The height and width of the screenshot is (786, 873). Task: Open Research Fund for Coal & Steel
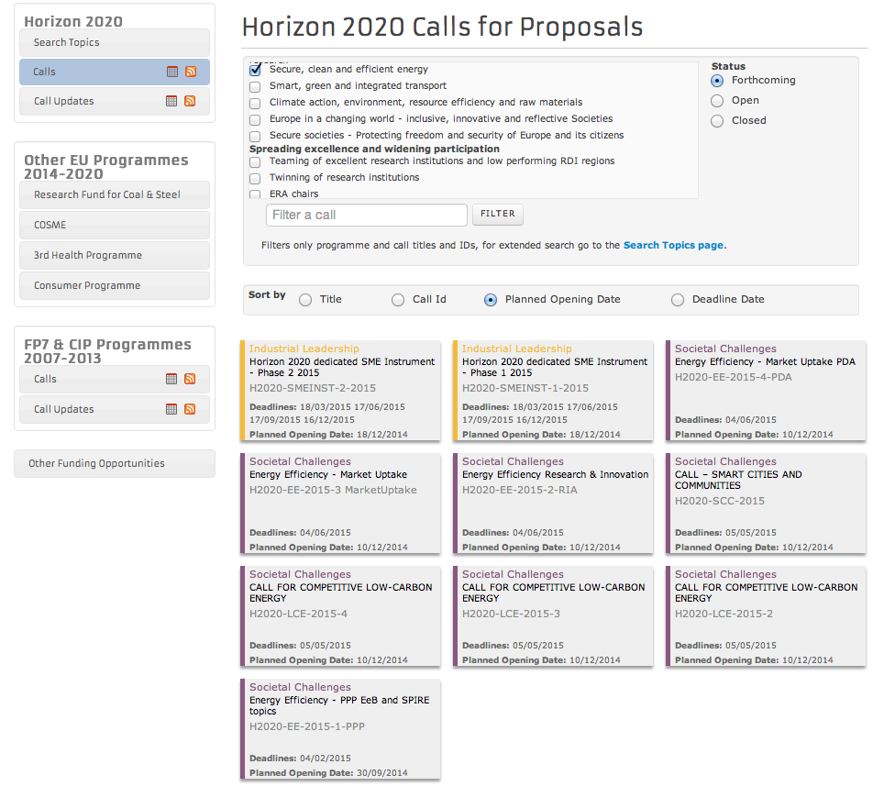115,194
